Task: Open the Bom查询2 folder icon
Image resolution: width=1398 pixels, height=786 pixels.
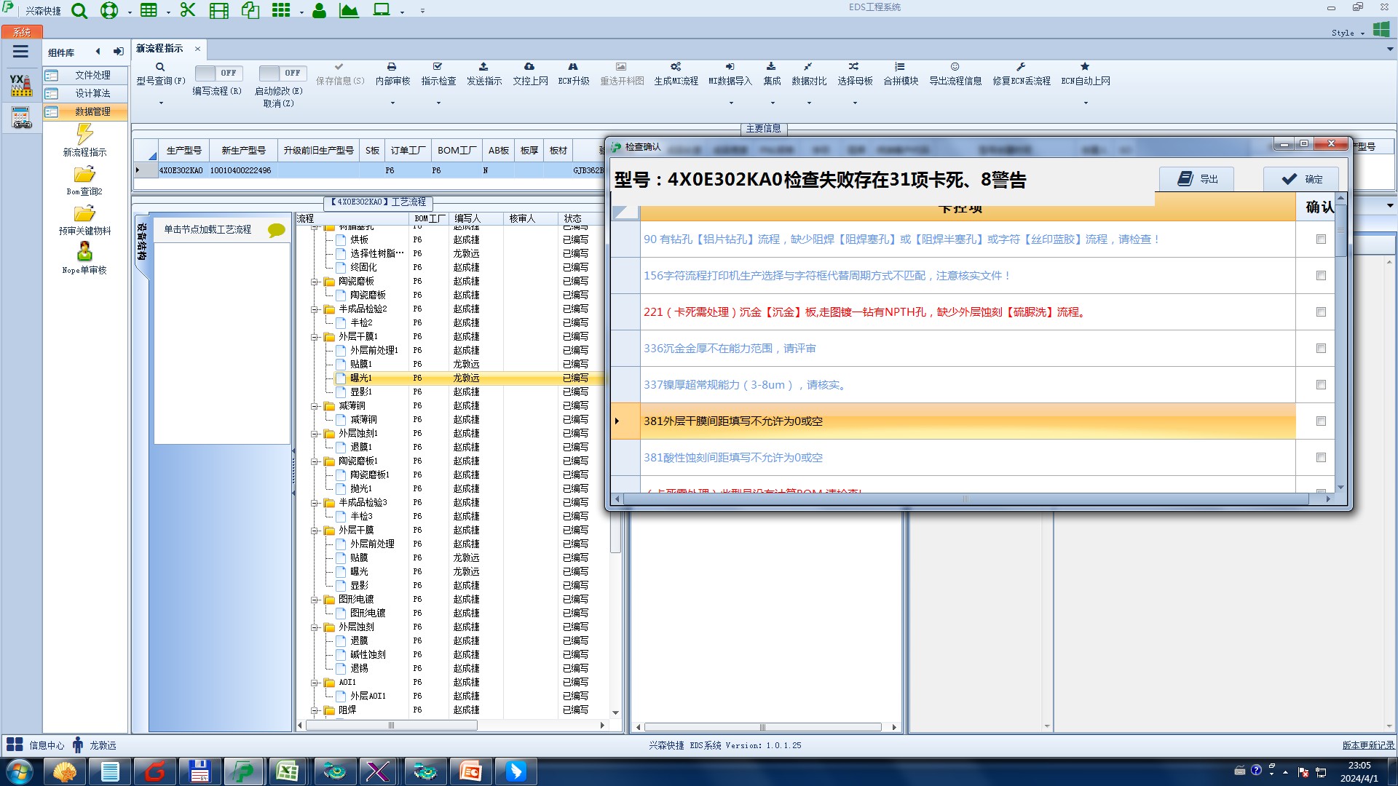Action: (84, 175)
